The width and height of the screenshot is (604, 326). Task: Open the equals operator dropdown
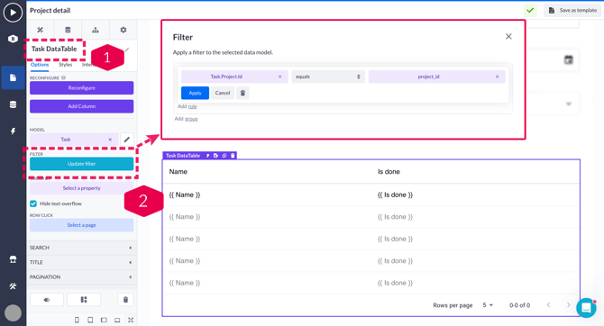pos(328,77)
